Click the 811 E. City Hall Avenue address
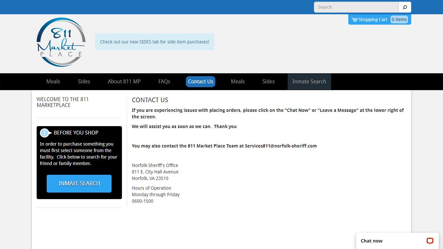 click(155, 172)
